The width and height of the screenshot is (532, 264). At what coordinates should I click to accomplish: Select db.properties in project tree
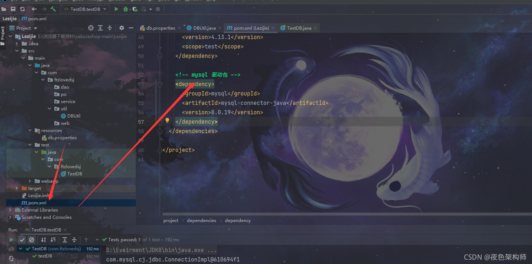pyautogui.click(x=59, y=138)
